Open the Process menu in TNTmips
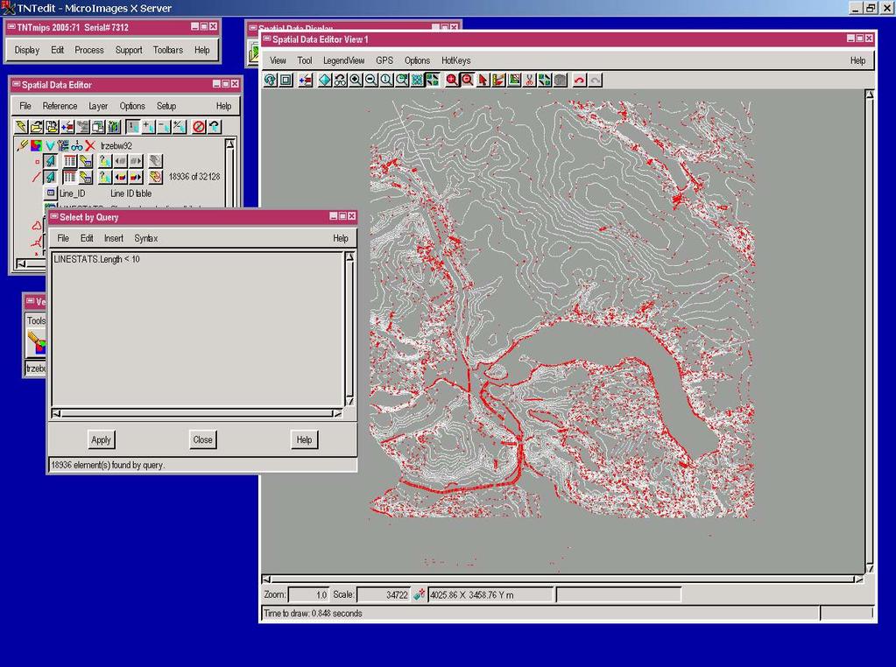 point(89,50)
